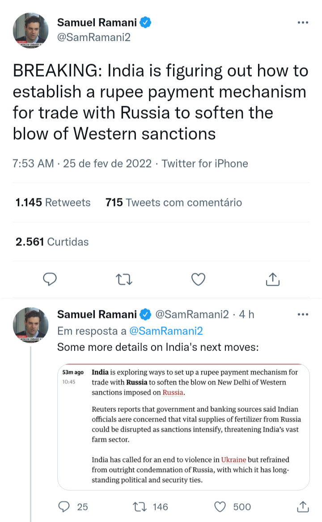The image size is (322, 522).
Task: View 715 Tweets com comentário
Action: coord(174,202)
